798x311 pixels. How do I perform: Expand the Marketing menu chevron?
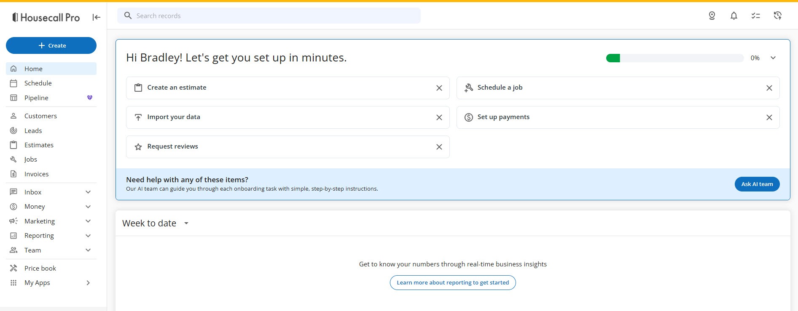[88, 221]
